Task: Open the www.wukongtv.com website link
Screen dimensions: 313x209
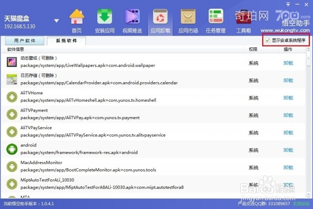Action: (x=285, y=31)
